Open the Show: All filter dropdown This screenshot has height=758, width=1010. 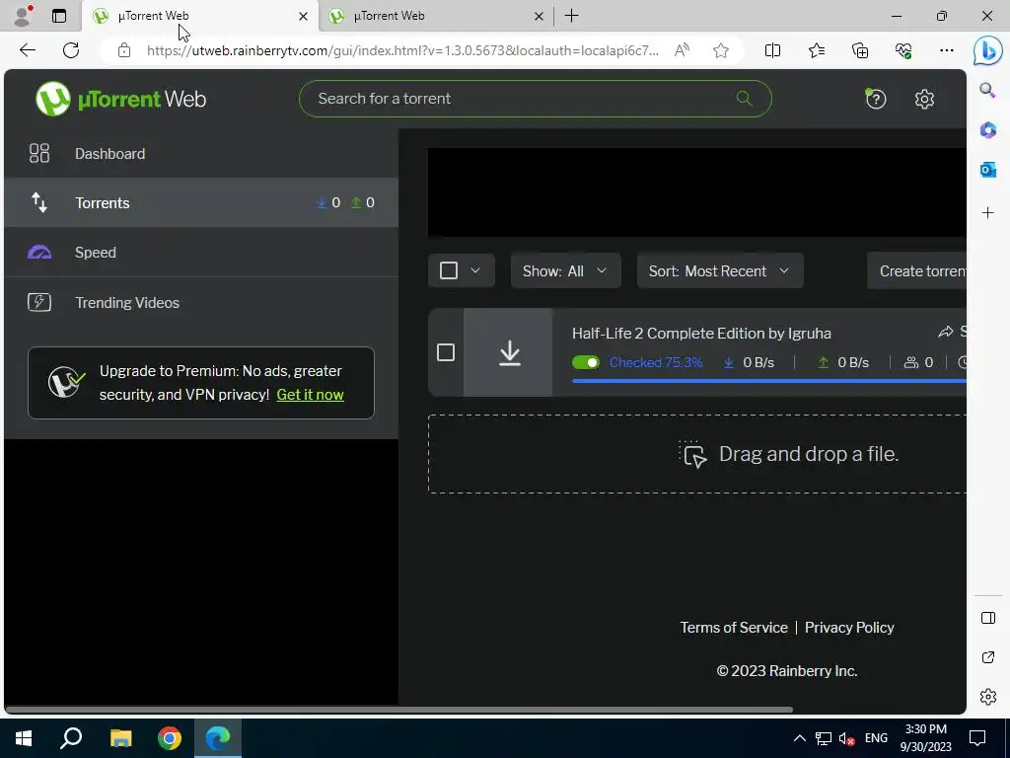565,270
